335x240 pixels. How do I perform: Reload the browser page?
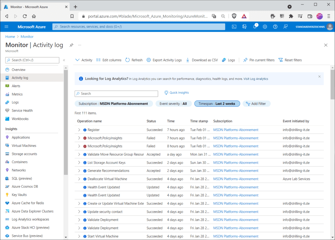(x=25, y=16)
